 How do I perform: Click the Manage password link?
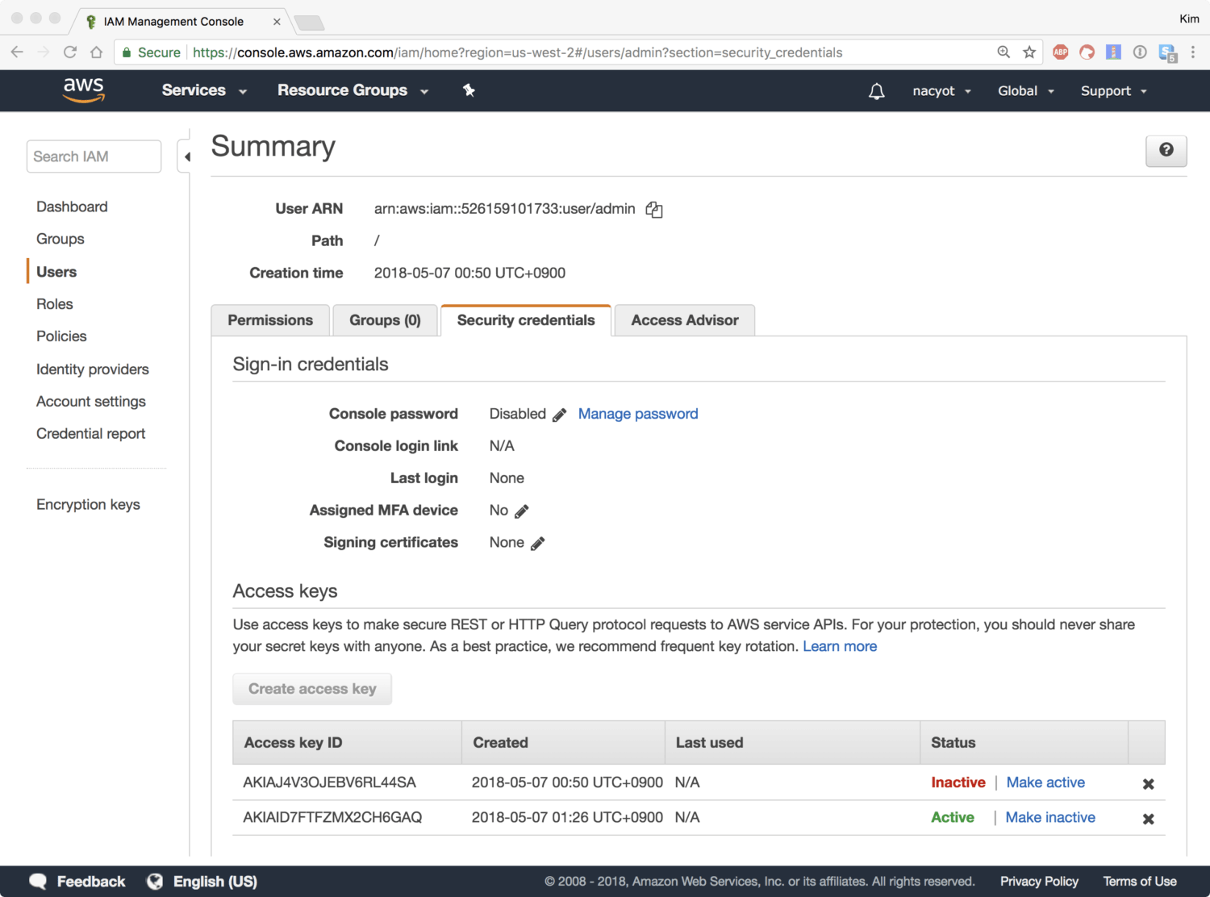(x=638, y=414)
